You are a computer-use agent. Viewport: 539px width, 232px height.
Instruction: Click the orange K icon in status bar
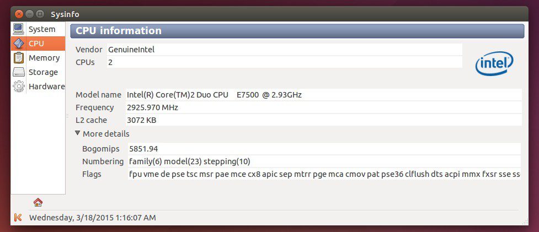18,218
